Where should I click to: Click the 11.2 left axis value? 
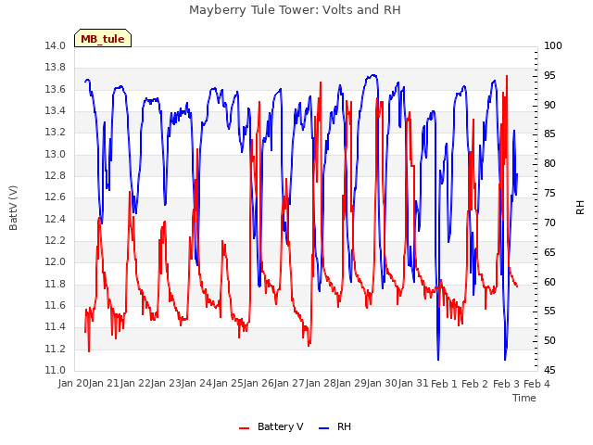click(x=56, y=349)
